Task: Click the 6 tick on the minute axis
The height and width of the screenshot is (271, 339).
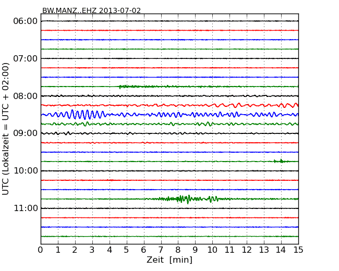Action: coord(143,250)
